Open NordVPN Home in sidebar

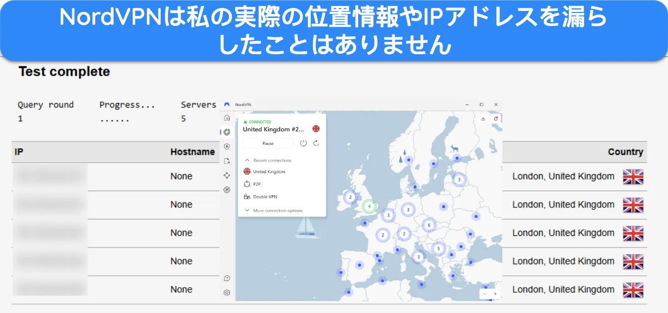[x=227, y=118]
